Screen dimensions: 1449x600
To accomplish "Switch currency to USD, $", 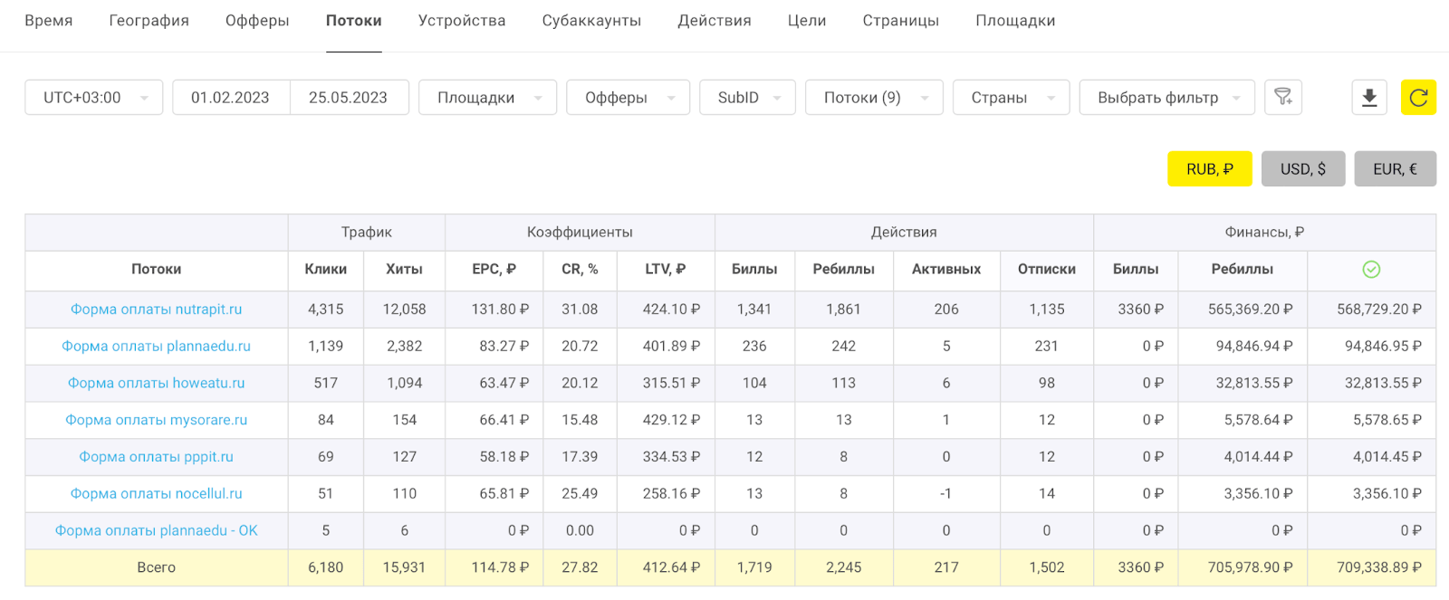I will click(x=1303, y=168).
